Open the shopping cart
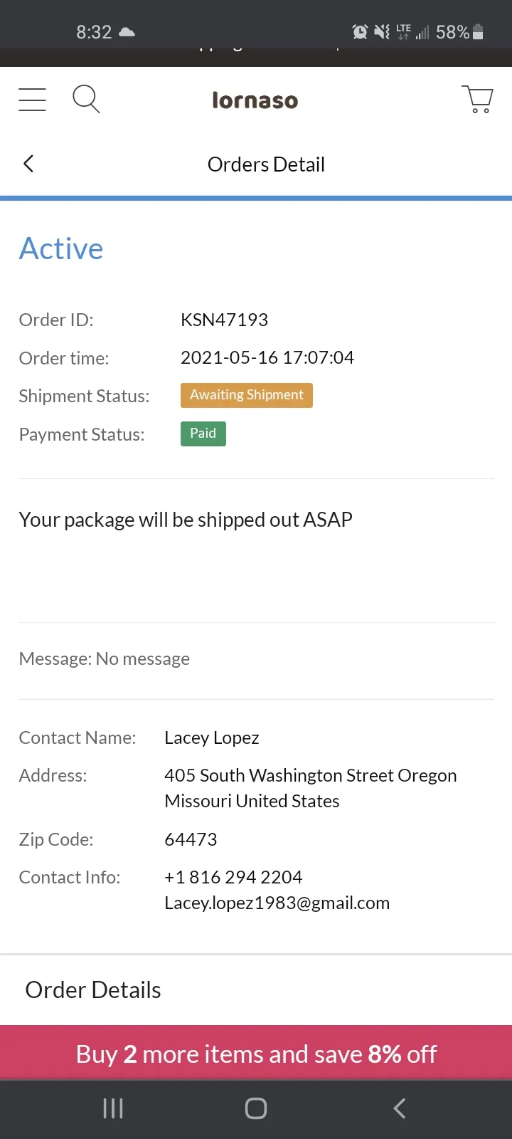The width and height of the screenshot is (512, 1139). click(x=478, y=99)
